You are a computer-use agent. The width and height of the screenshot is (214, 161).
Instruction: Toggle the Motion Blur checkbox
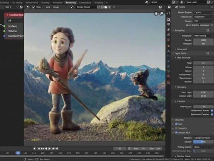click(177, 132)
